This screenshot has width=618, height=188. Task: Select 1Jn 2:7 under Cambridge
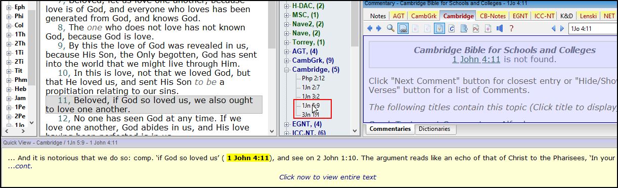point(312,87)
